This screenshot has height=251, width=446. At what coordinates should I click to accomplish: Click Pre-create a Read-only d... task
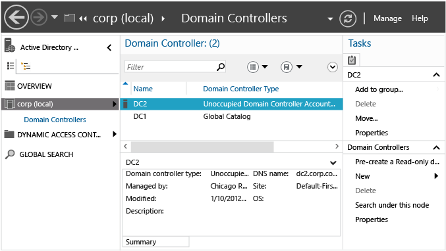pyautogui.click(x=397, y=162)
